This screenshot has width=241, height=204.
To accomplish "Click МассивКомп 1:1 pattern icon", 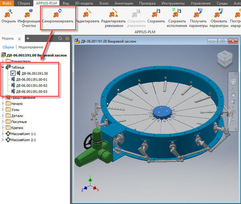I will (8, 134).
